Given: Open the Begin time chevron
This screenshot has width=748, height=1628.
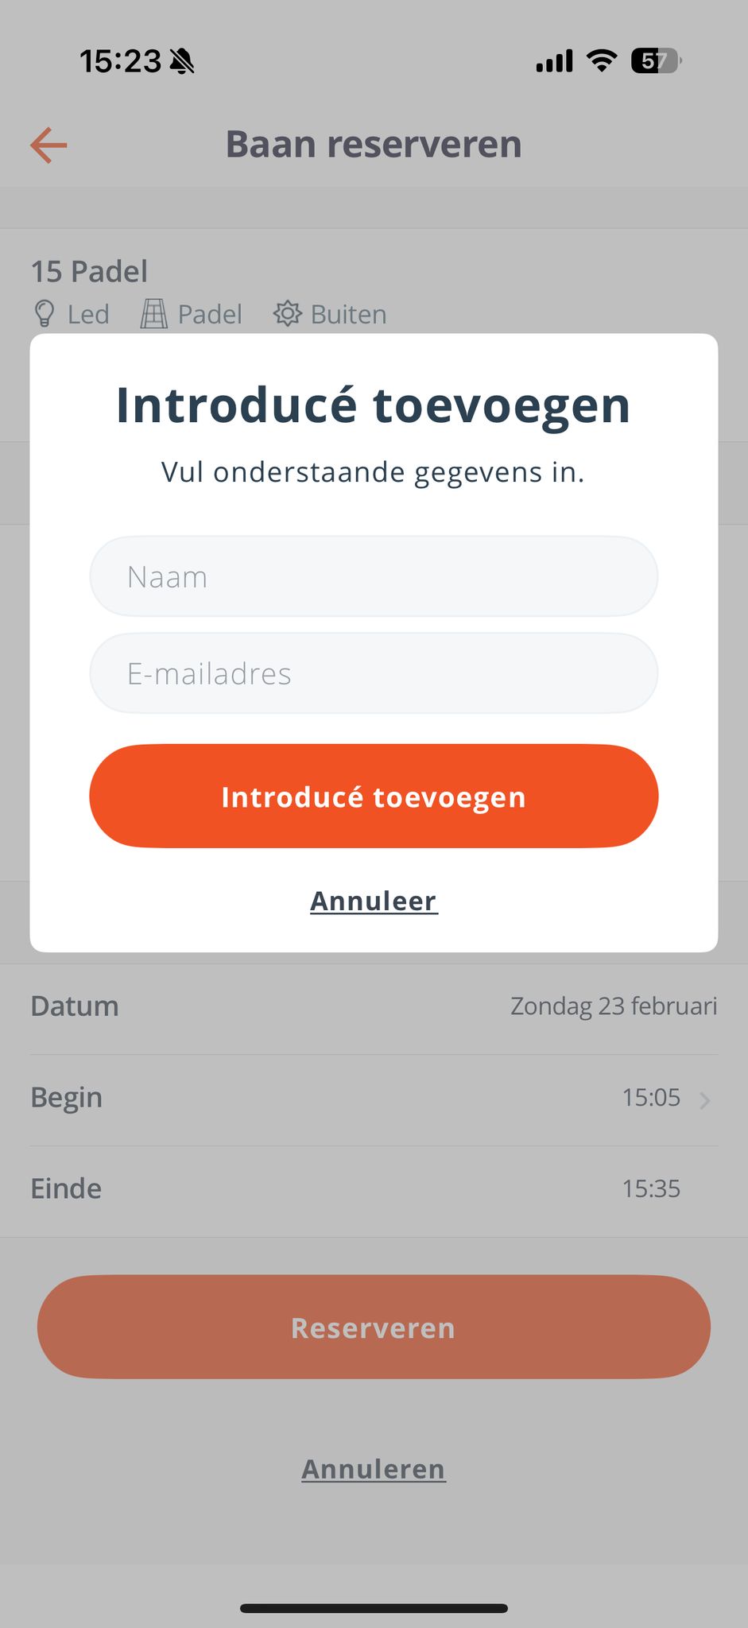Looking at the screenshot, I should (x=704, y=1100).
